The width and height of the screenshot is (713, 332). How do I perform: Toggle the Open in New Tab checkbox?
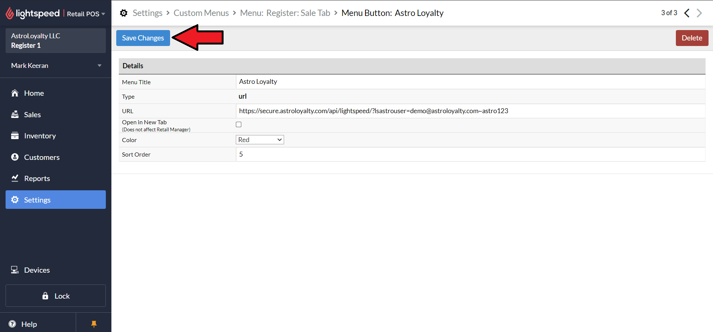point(239,125)
